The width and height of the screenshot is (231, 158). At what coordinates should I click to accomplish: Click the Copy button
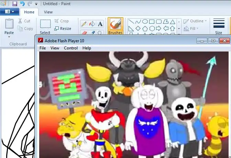tap(25, 29)
